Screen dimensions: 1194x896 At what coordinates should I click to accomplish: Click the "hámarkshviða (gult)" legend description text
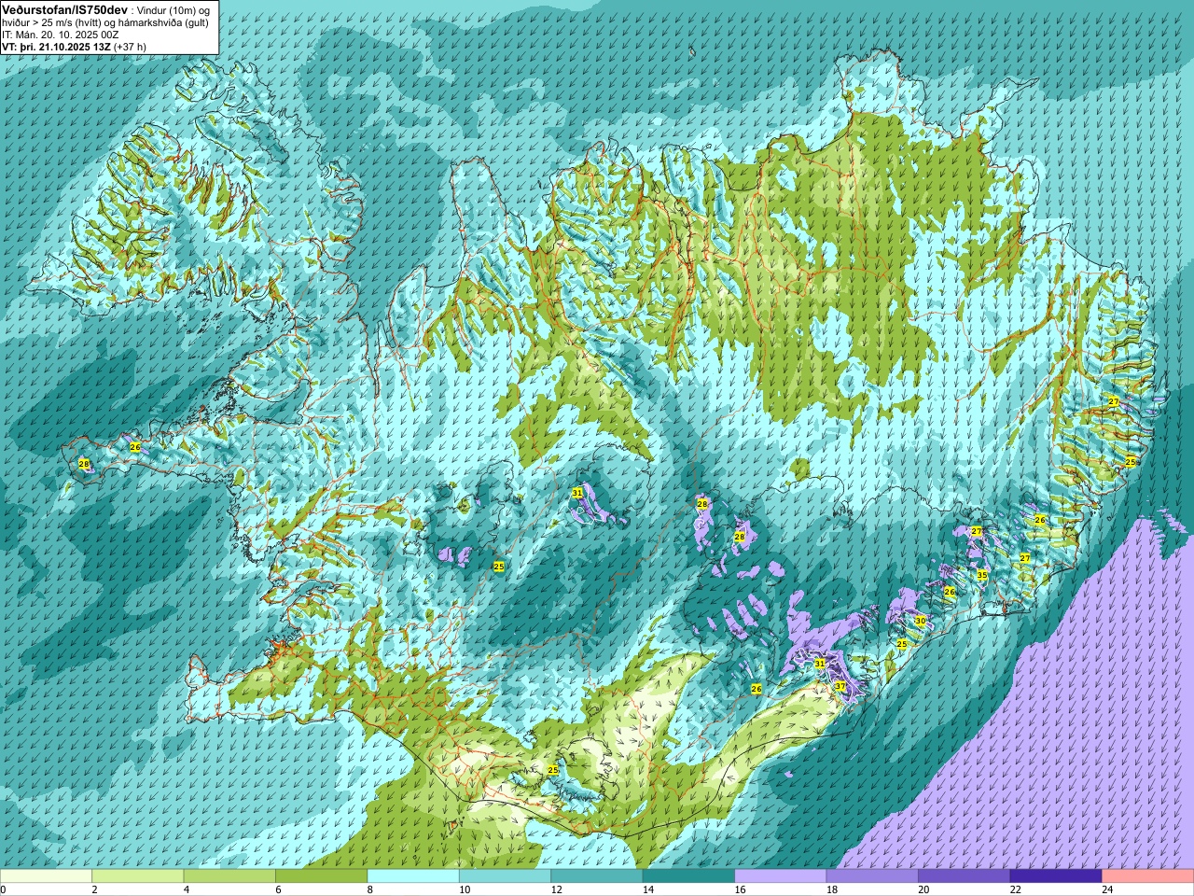click(161, 22)
